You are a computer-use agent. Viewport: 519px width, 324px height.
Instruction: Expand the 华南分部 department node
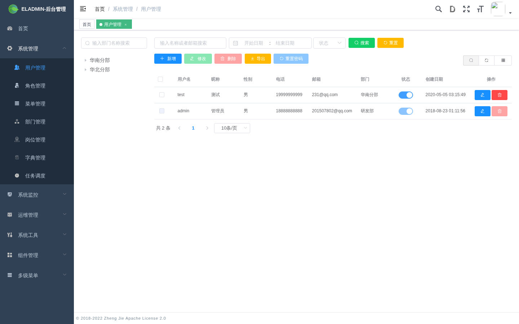(x=85, y=60)
